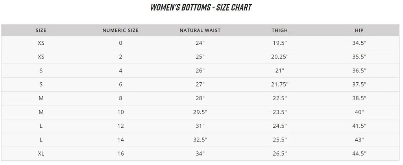Select the THIGH column header

tap(279, 30)
